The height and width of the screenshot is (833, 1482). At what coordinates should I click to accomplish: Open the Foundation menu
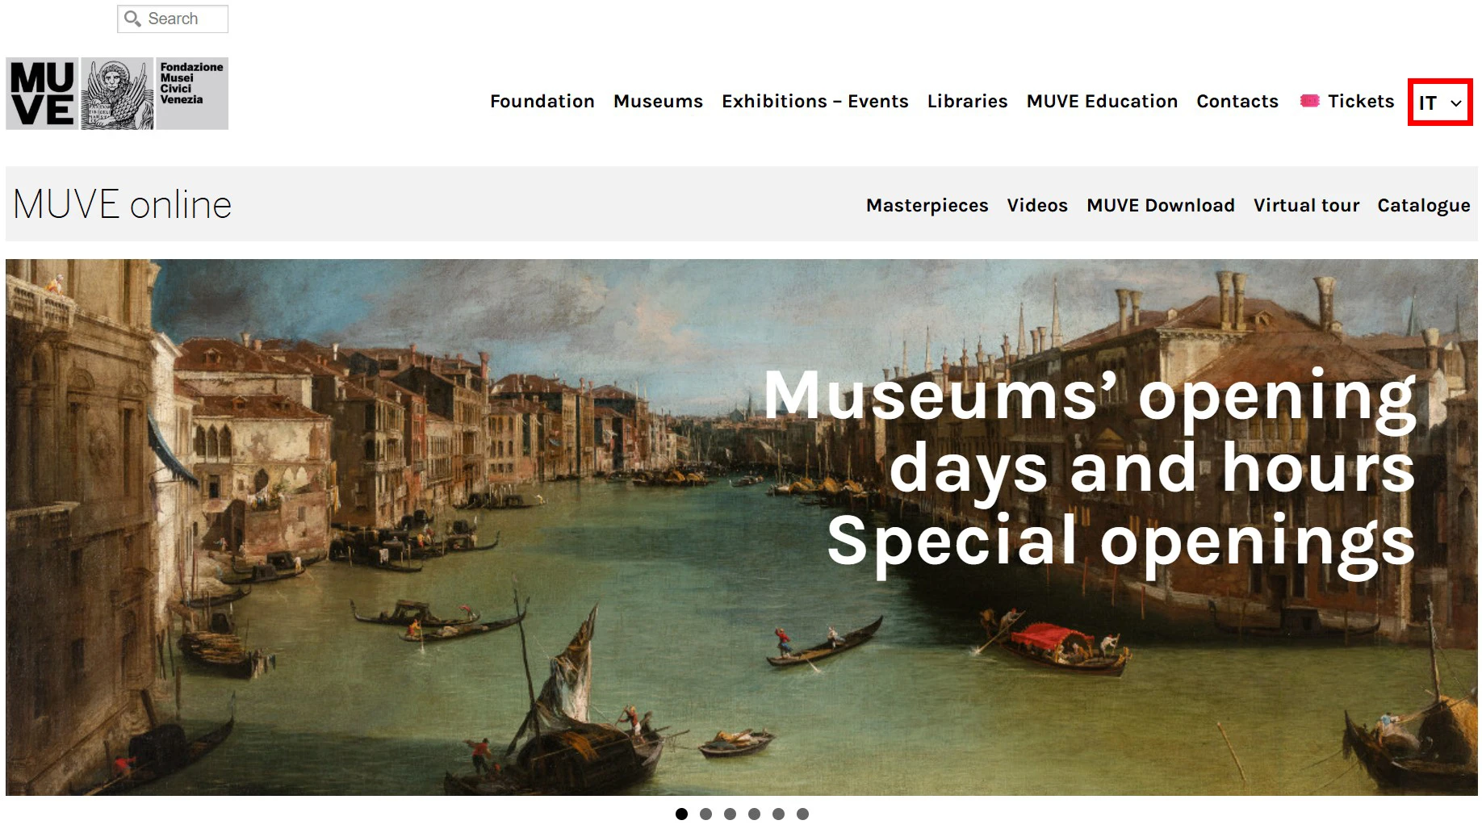542,101
